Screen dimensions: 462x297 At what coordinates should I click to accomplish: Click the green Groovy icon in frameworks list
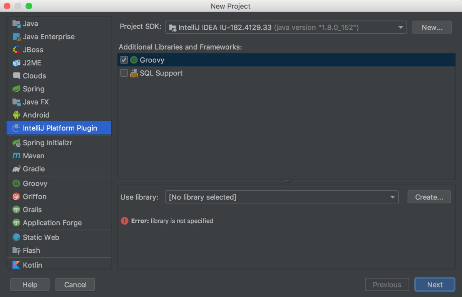pos(134,60)
